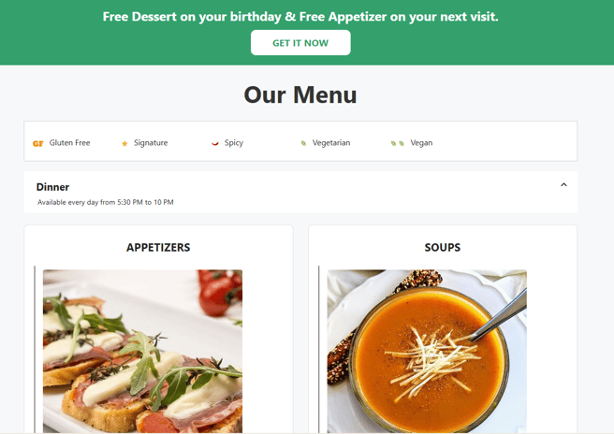614x434 pixels.
Task: Select the Gluten Free legend label
Action: tap(69, 143)
